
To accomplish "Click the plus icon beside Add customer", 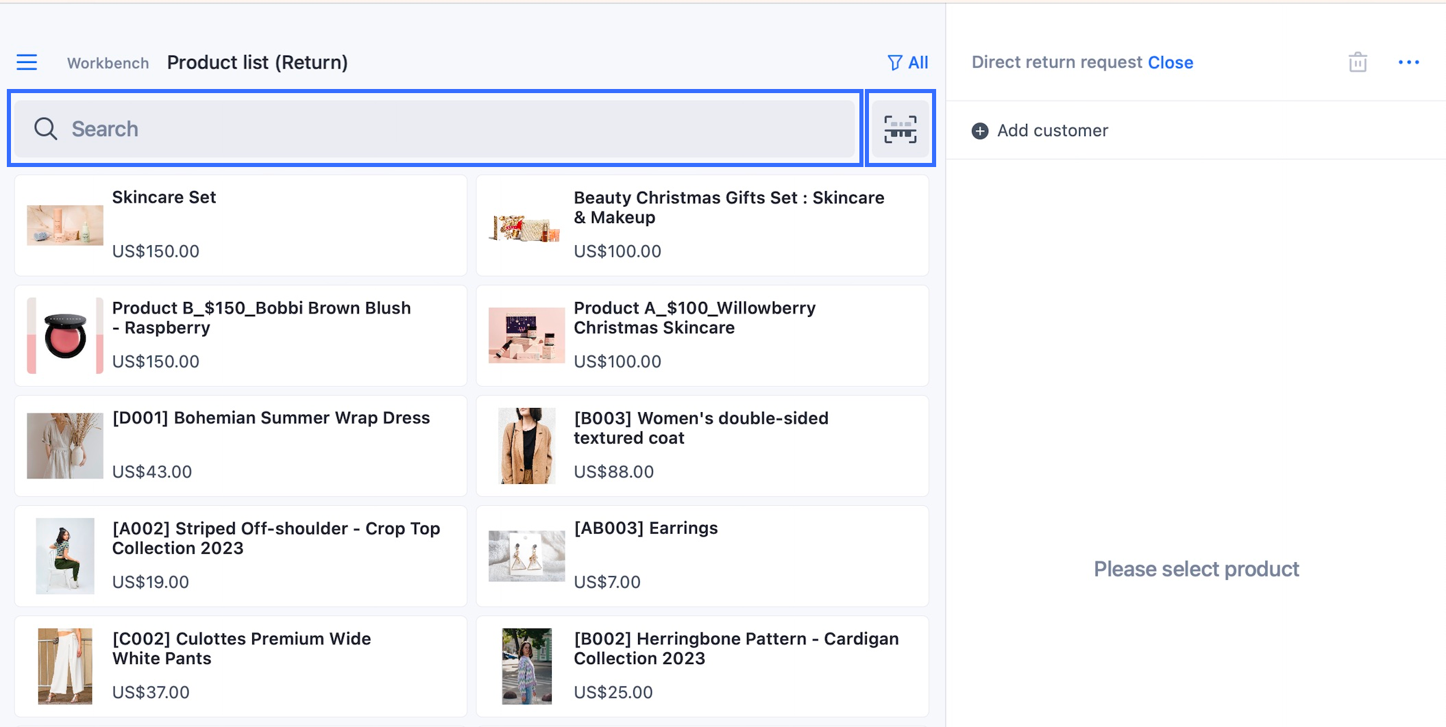I will tap(980, 131).
